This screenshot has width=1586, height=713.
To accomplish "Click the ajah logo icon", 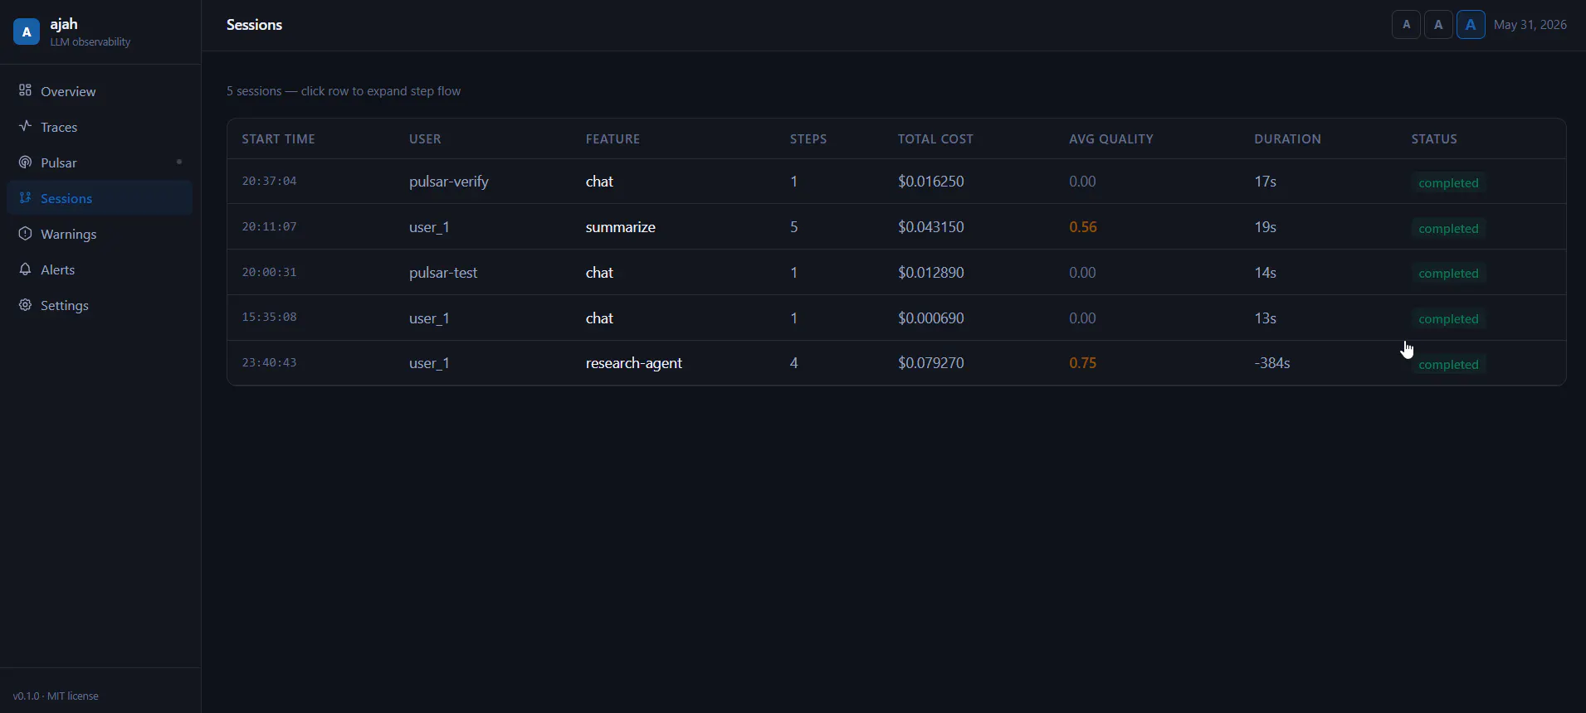I will pos(27,32).
